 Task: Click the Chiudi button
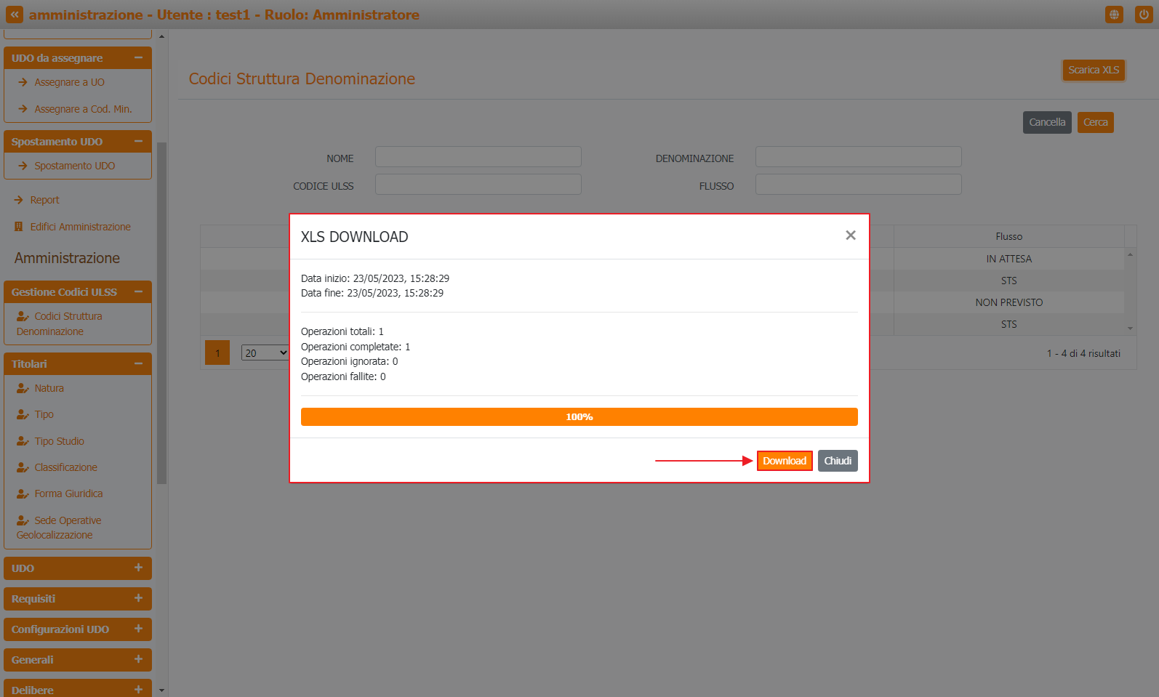(x=838, y=461)
